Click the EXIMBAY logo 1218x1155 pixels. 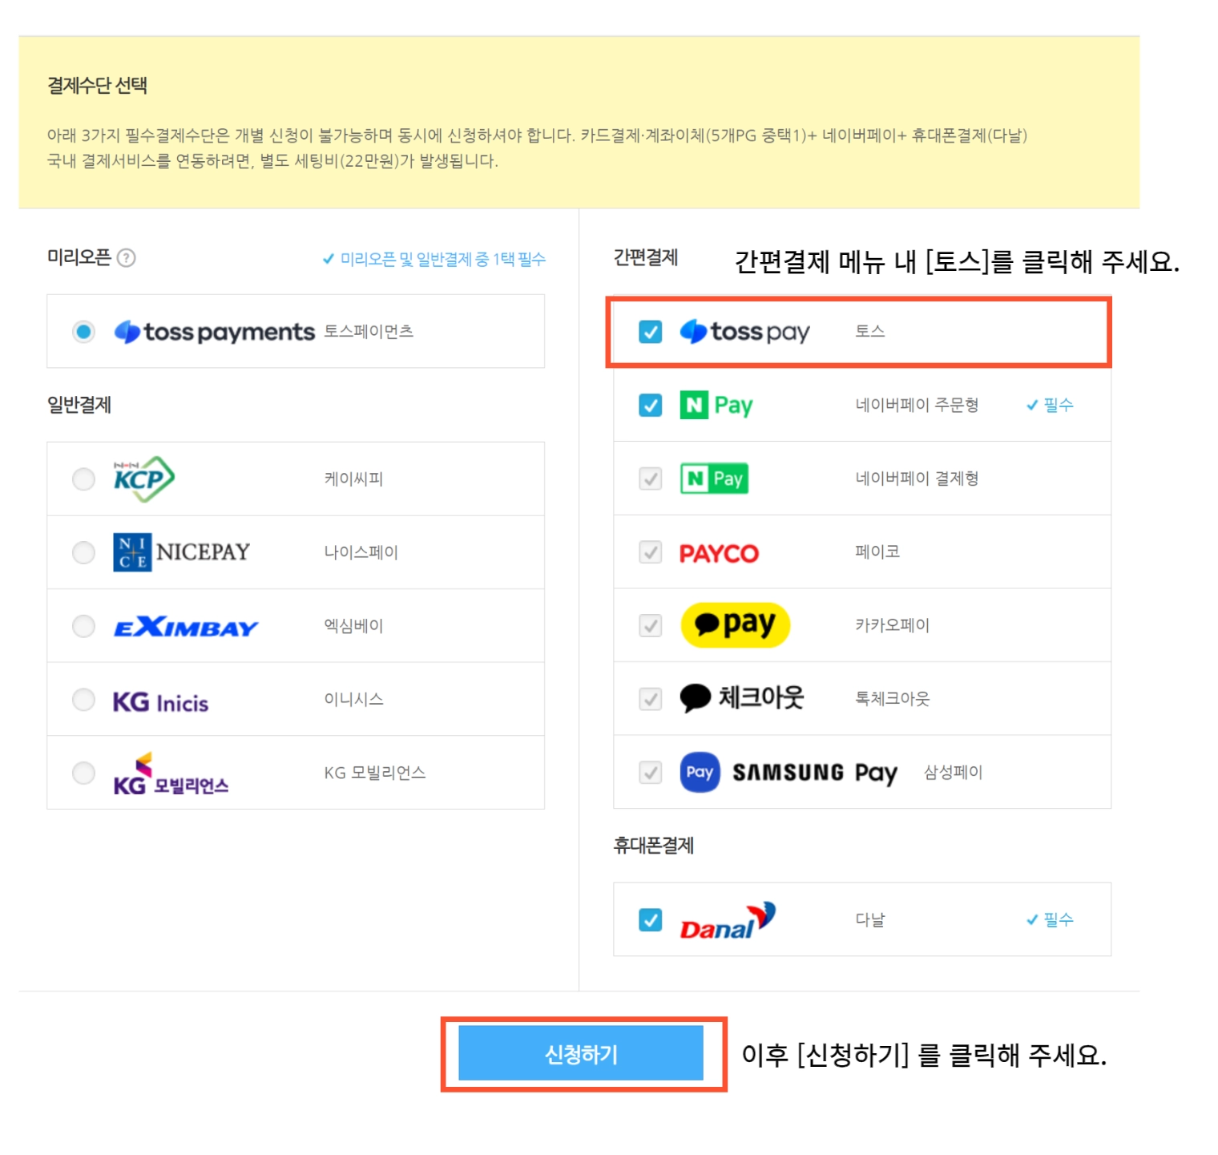pos(186,627)
